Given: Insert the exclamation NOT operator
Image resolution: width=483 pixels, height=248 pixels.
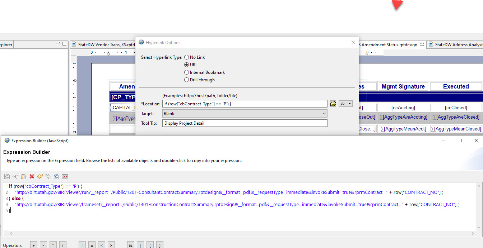Looking at the screenshot, I should coord(82,245).
